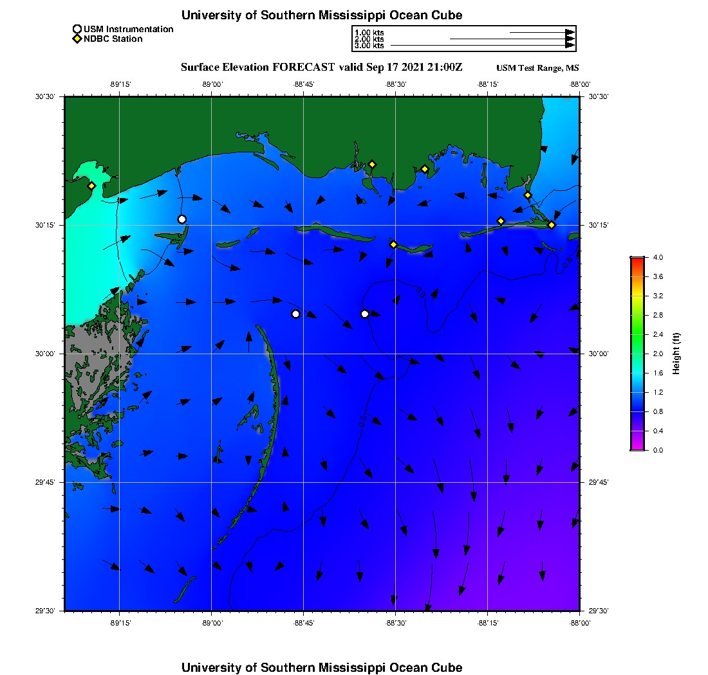708x675 pixels.
Task: Click the green 2.4 ft color bar section
Action: coord(637,334)
